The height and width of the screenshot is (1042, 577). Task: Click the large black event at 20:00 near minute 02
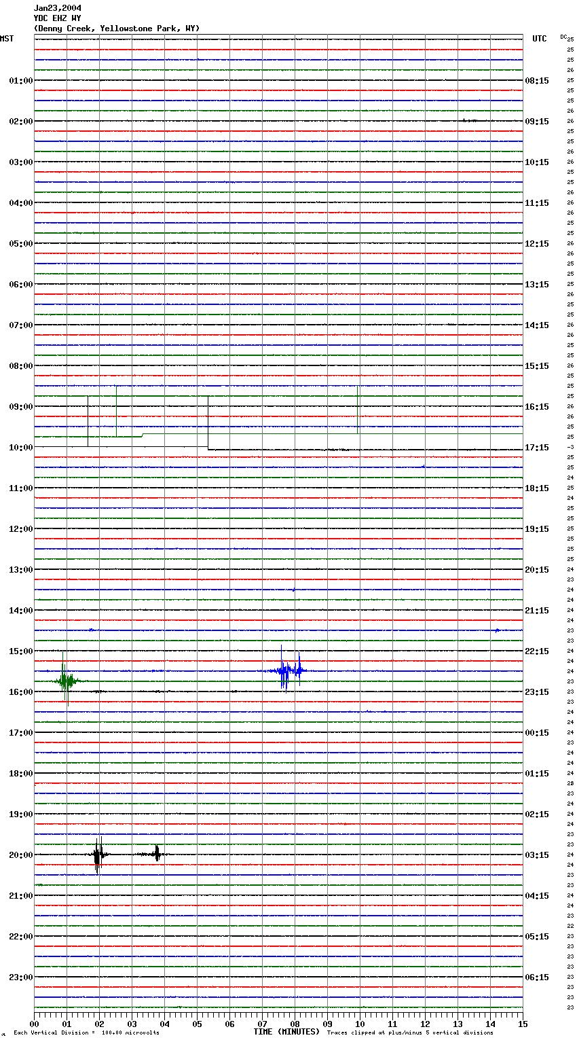(98, 855)
